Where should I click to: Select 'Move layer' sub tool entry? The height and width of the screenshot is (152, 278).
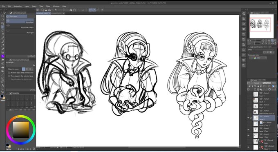tap(20, 21)
